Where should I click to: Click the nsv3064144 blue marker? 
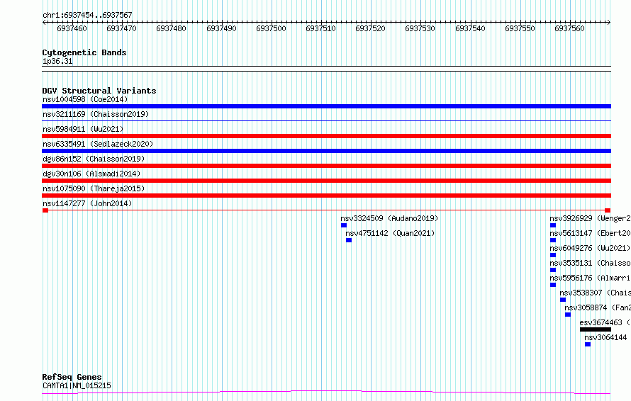click(588, 344)
